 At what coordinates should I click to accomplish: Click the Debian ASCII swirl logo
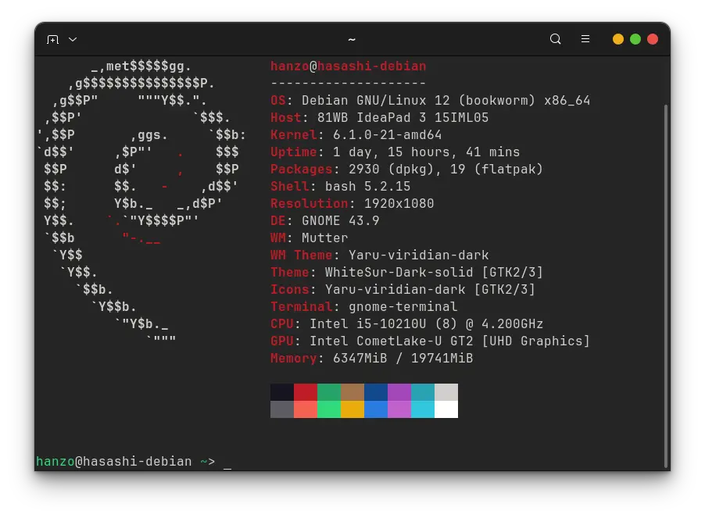pos(141,202)
